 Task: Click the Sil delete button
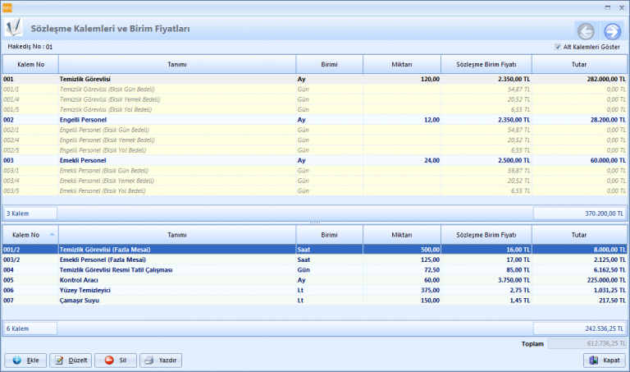point(115,361)
